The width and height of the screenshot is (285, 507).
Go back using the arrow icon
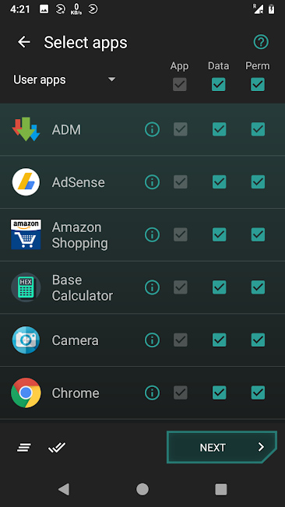24,42
